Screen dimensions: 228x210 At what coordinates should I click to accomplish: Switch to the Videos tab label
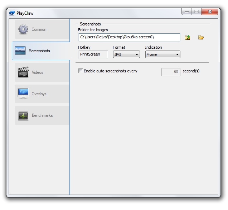[37, 72]
